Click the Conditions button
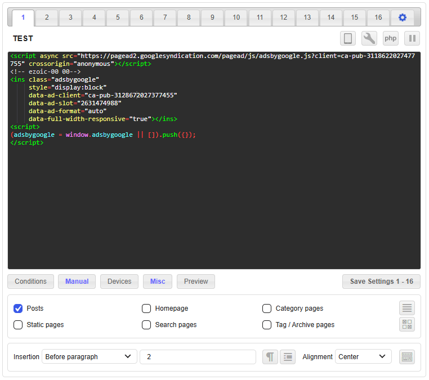 point(30,281)
